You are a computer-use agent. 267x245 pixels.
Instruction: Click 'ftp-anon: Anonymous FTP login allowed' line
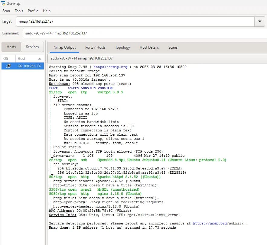(x=106, y=151)
